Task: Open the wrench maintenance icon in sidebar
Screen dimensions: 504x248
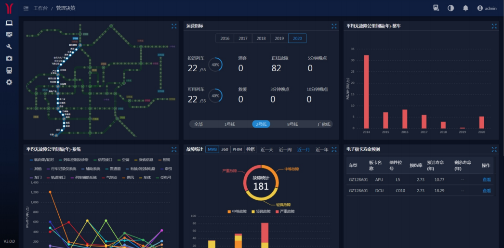Action: (x=9, y=47)
